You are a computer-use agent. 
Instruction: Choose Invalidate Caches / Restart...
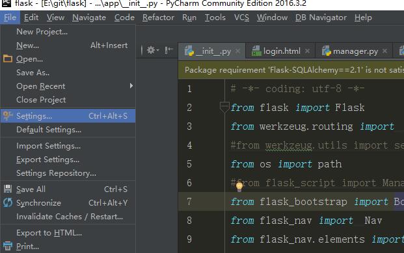pos(68,217)
